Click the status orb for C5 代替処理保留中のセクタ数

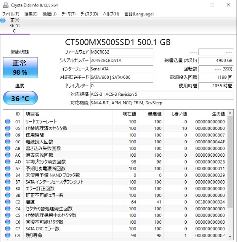pos(8,215)
